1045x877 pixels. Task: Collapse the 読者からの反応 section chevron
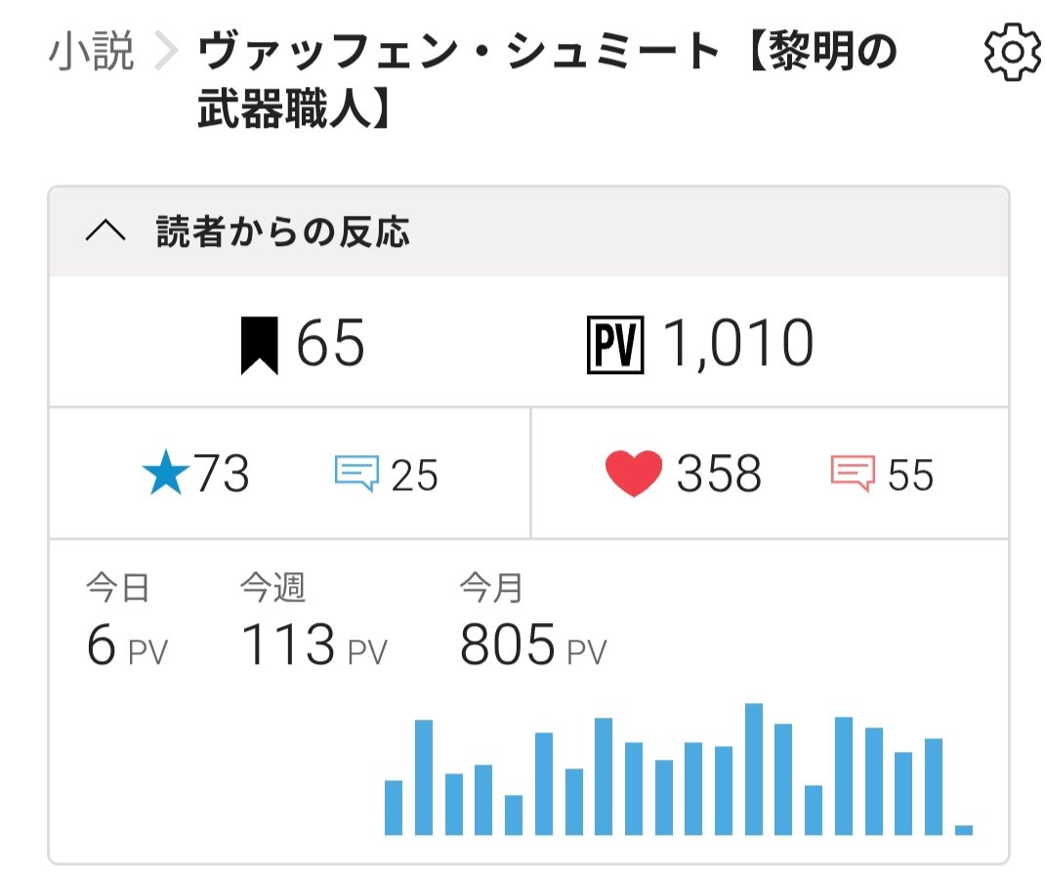click(x=105, y=230)
